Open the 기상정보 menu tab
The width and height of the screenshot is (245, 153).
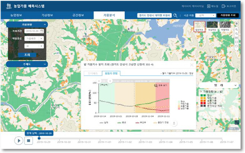click(x=48, y=15)
